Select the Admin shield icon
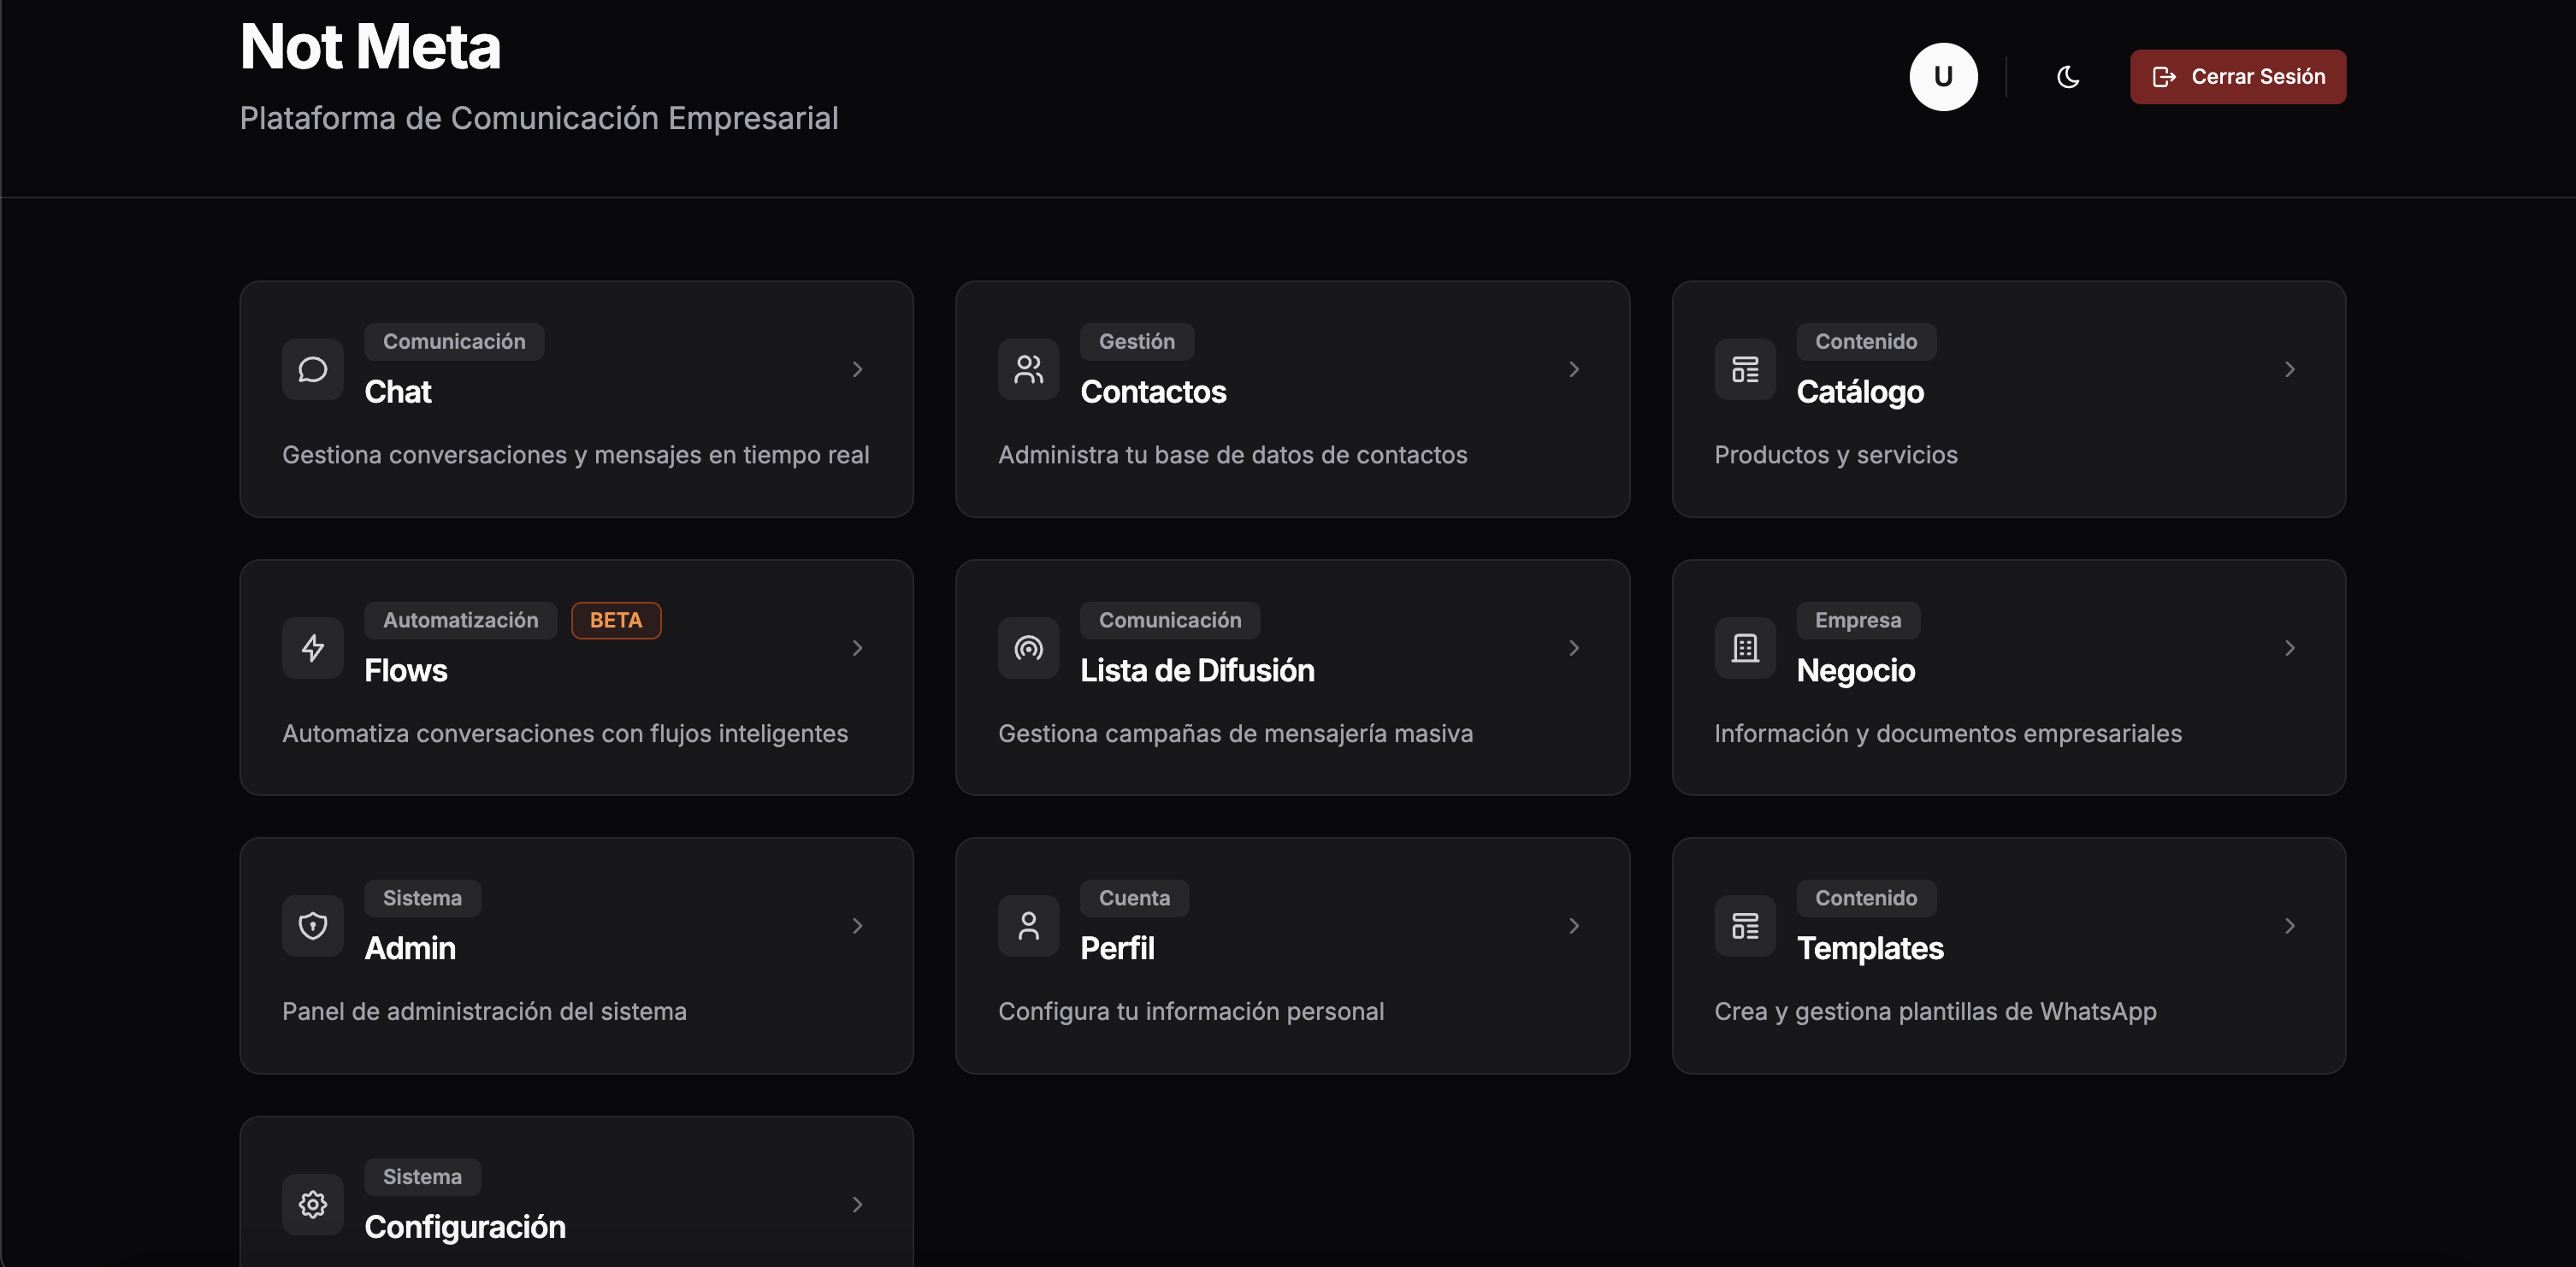2576x1267 pixels. click(312, 925)
